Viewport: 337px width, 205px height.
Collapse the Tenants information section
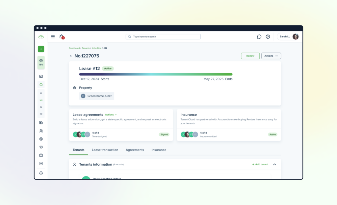[274, 165]
